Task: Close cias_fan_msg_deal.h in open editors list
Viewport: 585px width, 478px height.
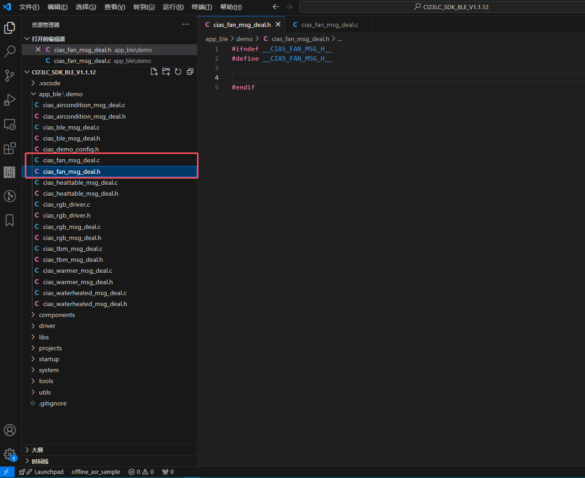Action: point(38,50)
